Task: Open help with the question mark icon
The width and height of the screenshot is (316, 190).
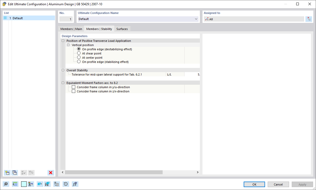Action: (x=6, y=184)
